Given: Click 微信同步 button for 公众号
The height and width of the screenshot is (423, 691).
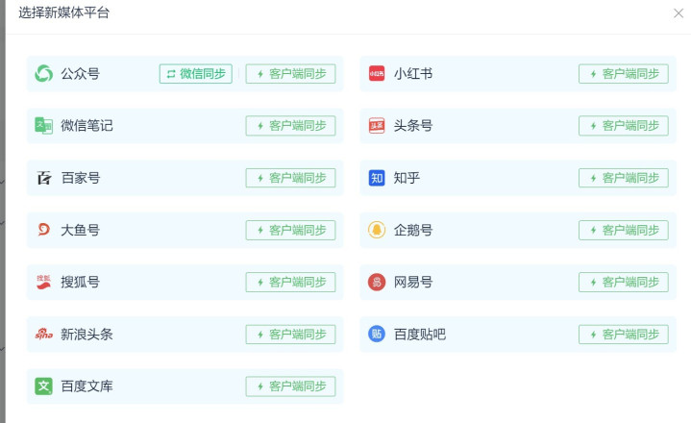Looking at the screenshot, I should pyautogui.click(x=196, y=74).
